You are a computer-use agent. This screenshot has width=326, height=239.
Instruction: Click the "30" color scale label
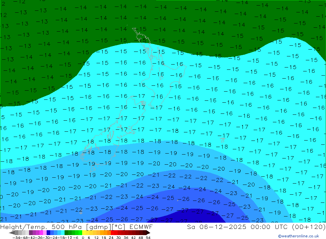point(119,238)
